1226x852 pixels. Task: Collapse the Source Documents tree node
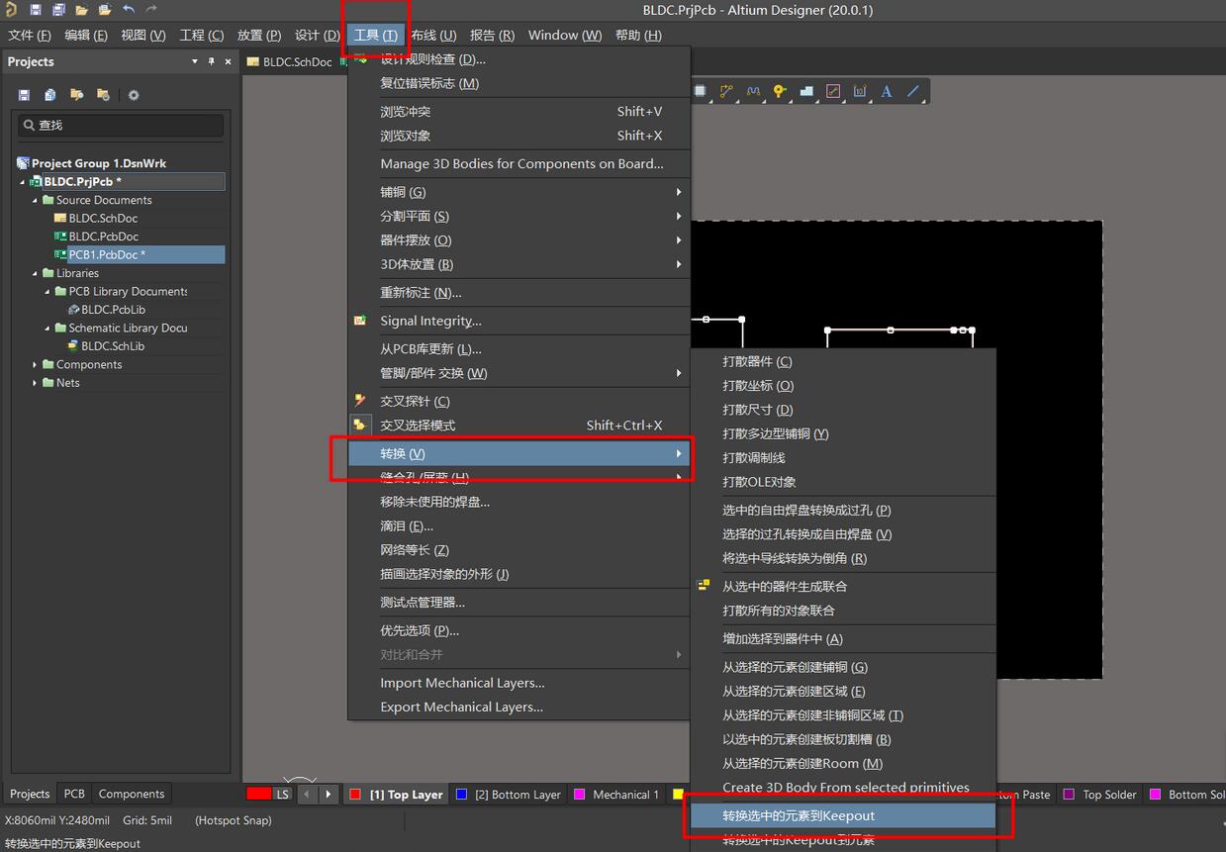(x=35, y=200)
